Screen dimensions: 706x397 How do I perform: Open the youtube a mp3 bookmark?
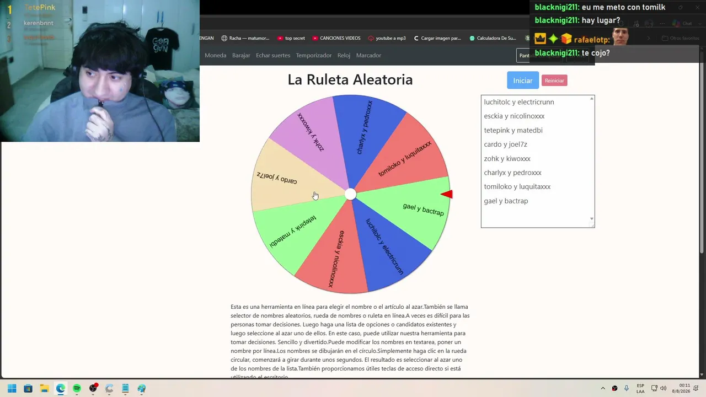coord(387,38)
